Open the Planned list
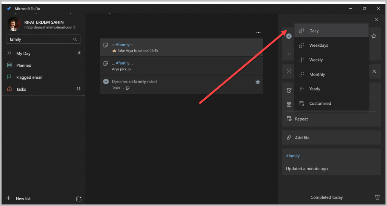 (44, 66)
